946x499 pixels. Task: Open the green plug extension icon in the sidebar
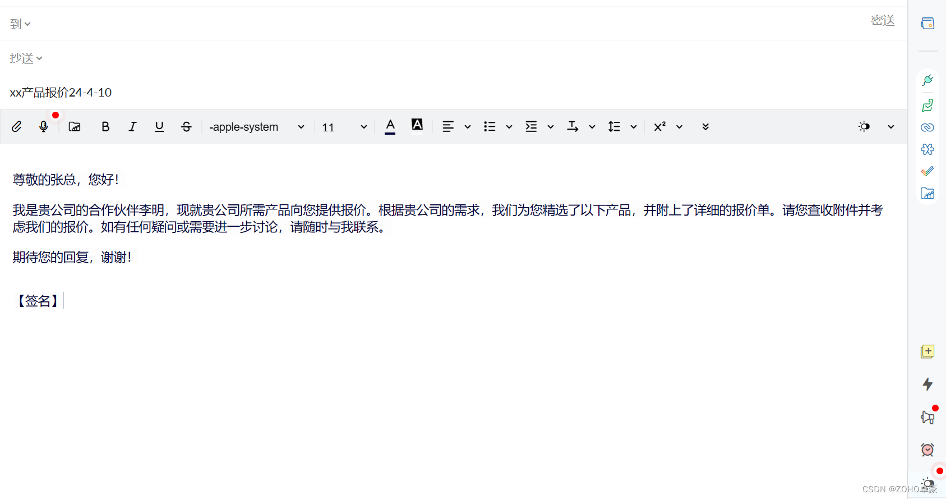[x=927, y=80]
